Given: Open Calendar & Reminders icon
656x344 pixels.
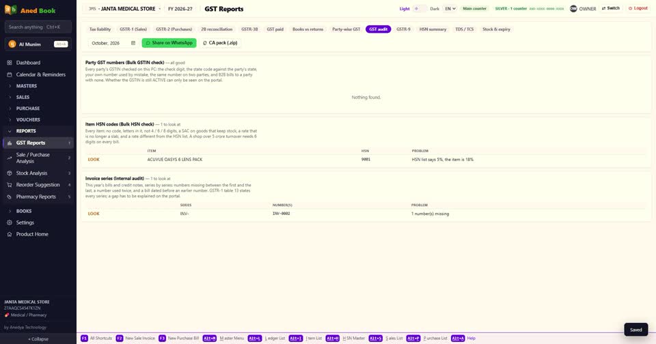Looking at the screenshot, I should pos(9,74).
